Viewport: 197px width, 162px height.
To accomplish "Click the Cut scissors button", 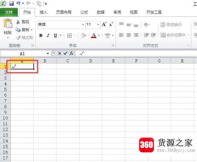I will 23,22.
